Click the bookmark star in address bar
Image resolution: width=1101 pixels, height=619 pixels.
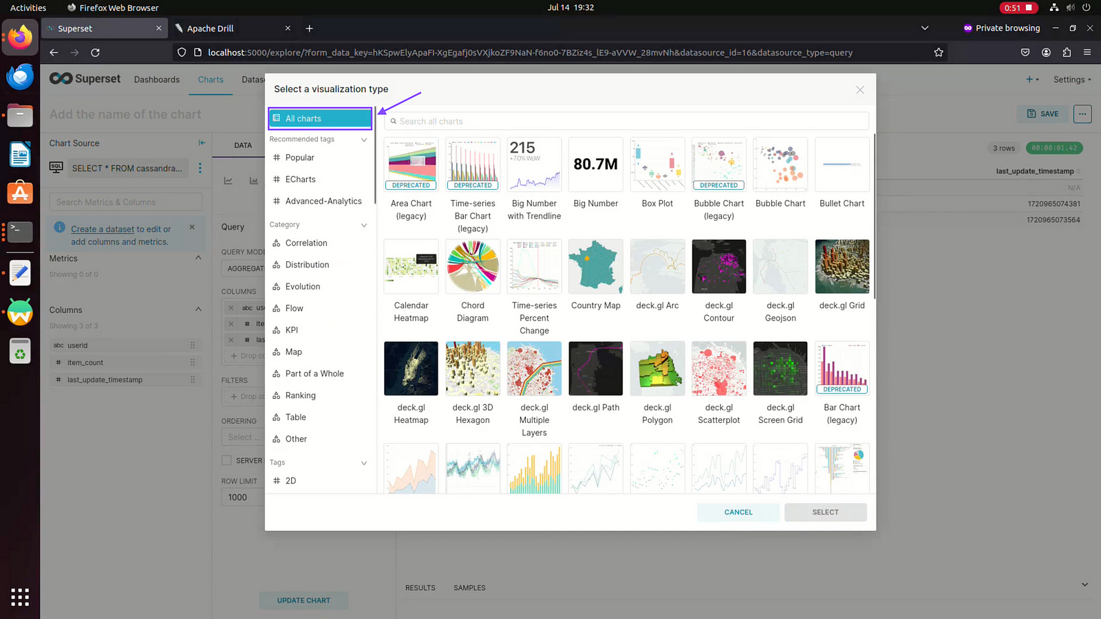[x=939, y=52]
